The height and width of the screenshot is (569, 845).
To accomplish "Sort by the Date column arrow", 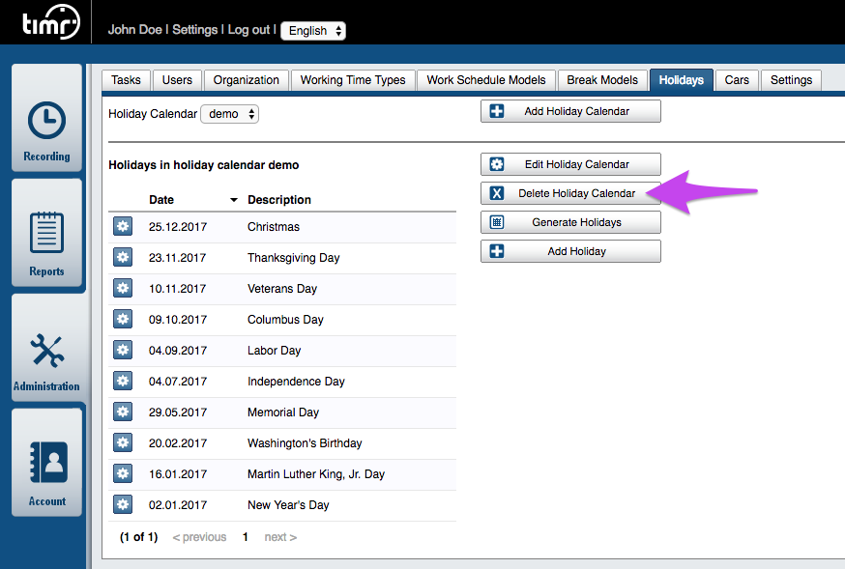I will pyautogui.click(x=233, y=200).
